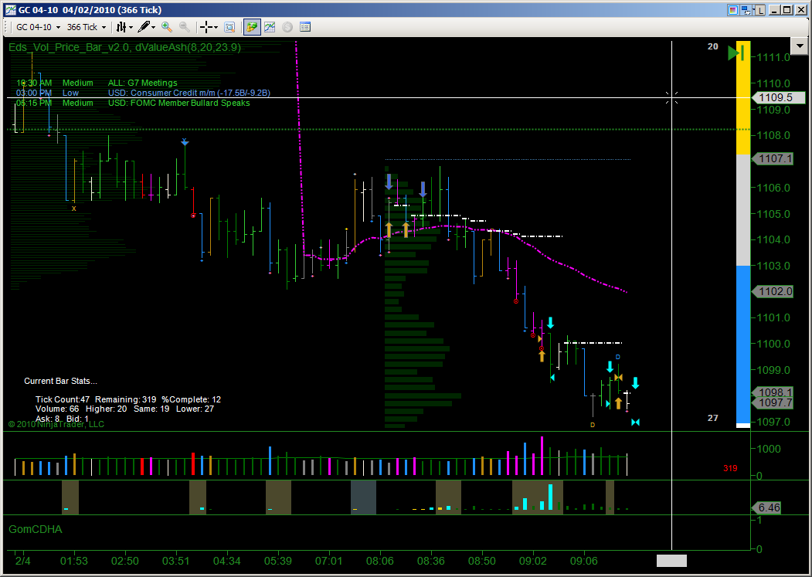Click the GomCDHA panel label
The width and height of the screenshot is (812, 577).
[36, 529]
